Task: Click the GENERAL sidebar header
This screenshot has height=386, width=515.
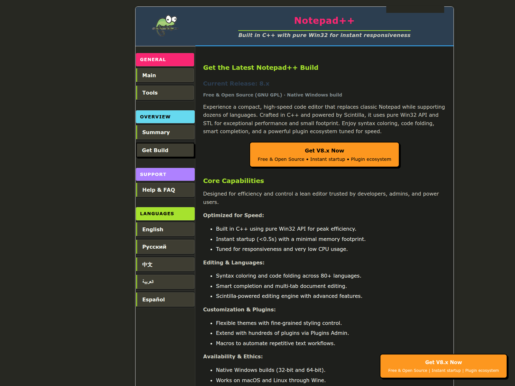Action: (165, 60)
